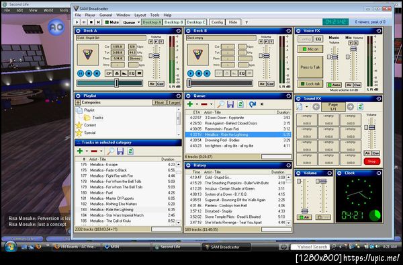Click the Playlist red minus remove icon
Image resolution: width=403 pixels, height=265 pixels.
tap(94, 151)
